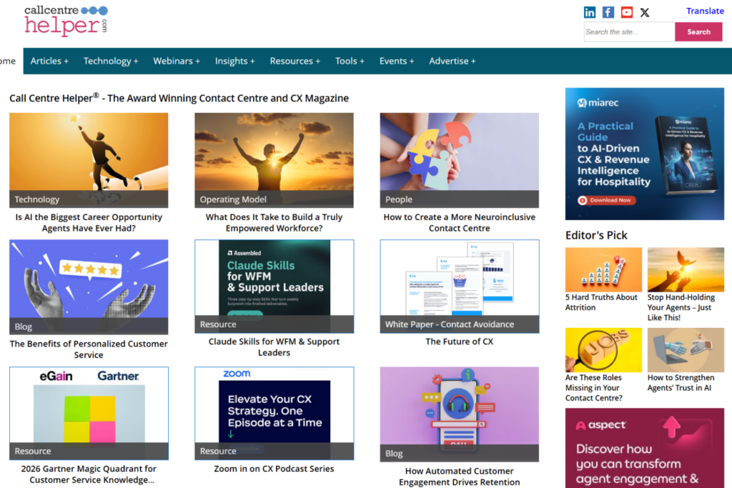
Task: Expand the Events + menu
Action: [x=397, y=61]
